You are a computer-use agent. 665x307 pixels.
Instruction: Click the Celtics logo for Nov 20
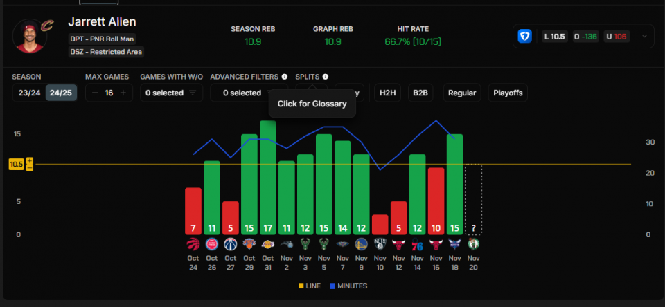coord(473,244)
